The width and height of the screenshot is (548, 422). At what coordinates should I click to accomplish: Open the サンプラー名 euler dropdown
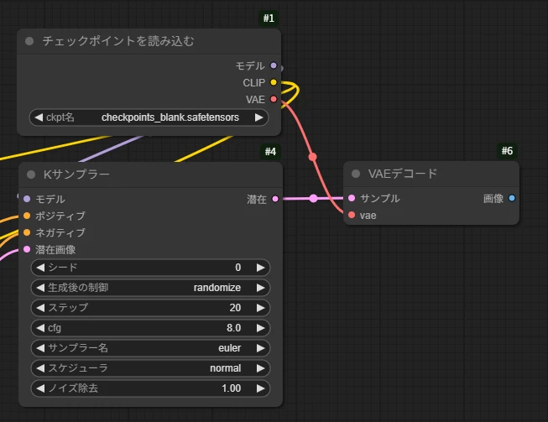(x=149, y=348)
